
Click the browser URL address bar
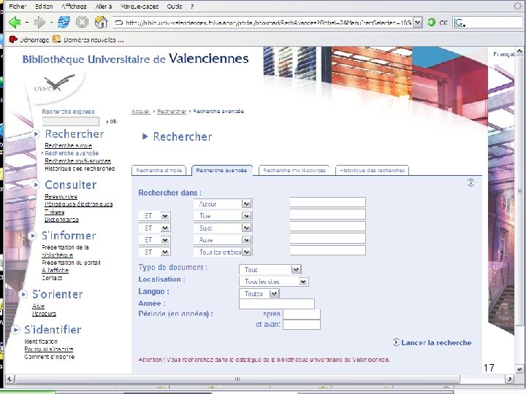tap(263, 23)
